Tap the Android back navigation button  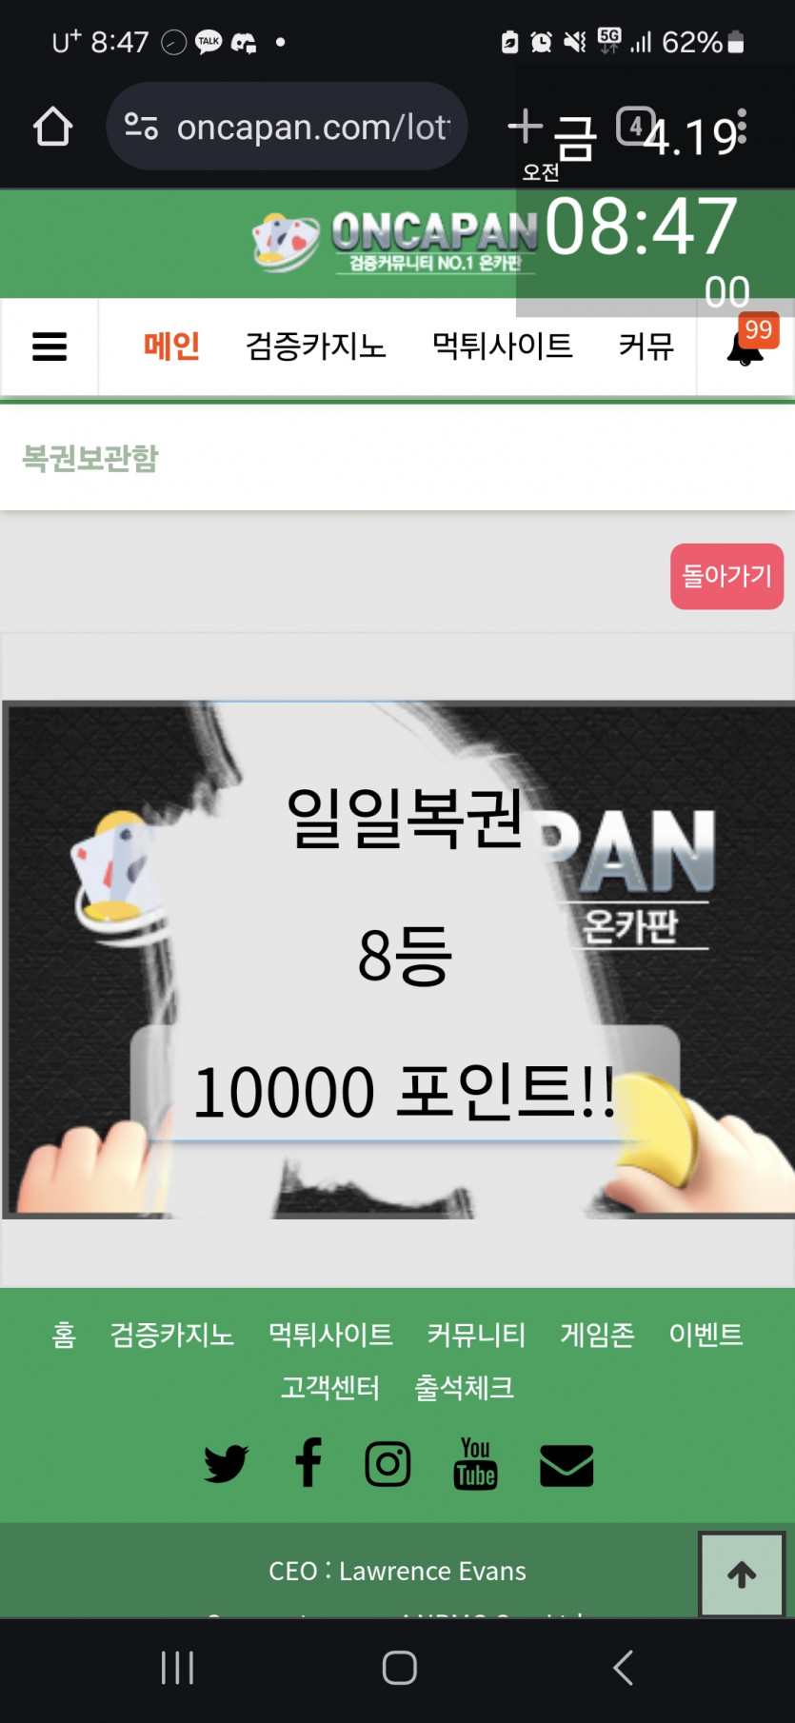(x=623, y=1668)
